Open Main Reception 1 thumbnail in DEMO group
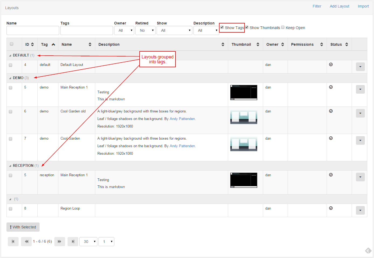Screen dimensions: 374x258 pyautogui.click(x=244, y=93)
